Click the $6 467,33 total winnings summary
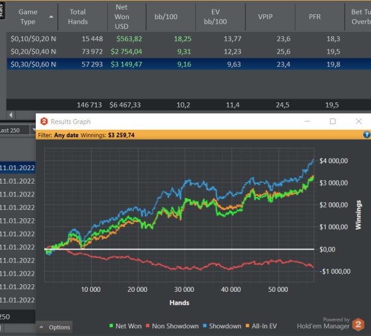This screenshot has height=336, width=371. click(x=125, y=105)
